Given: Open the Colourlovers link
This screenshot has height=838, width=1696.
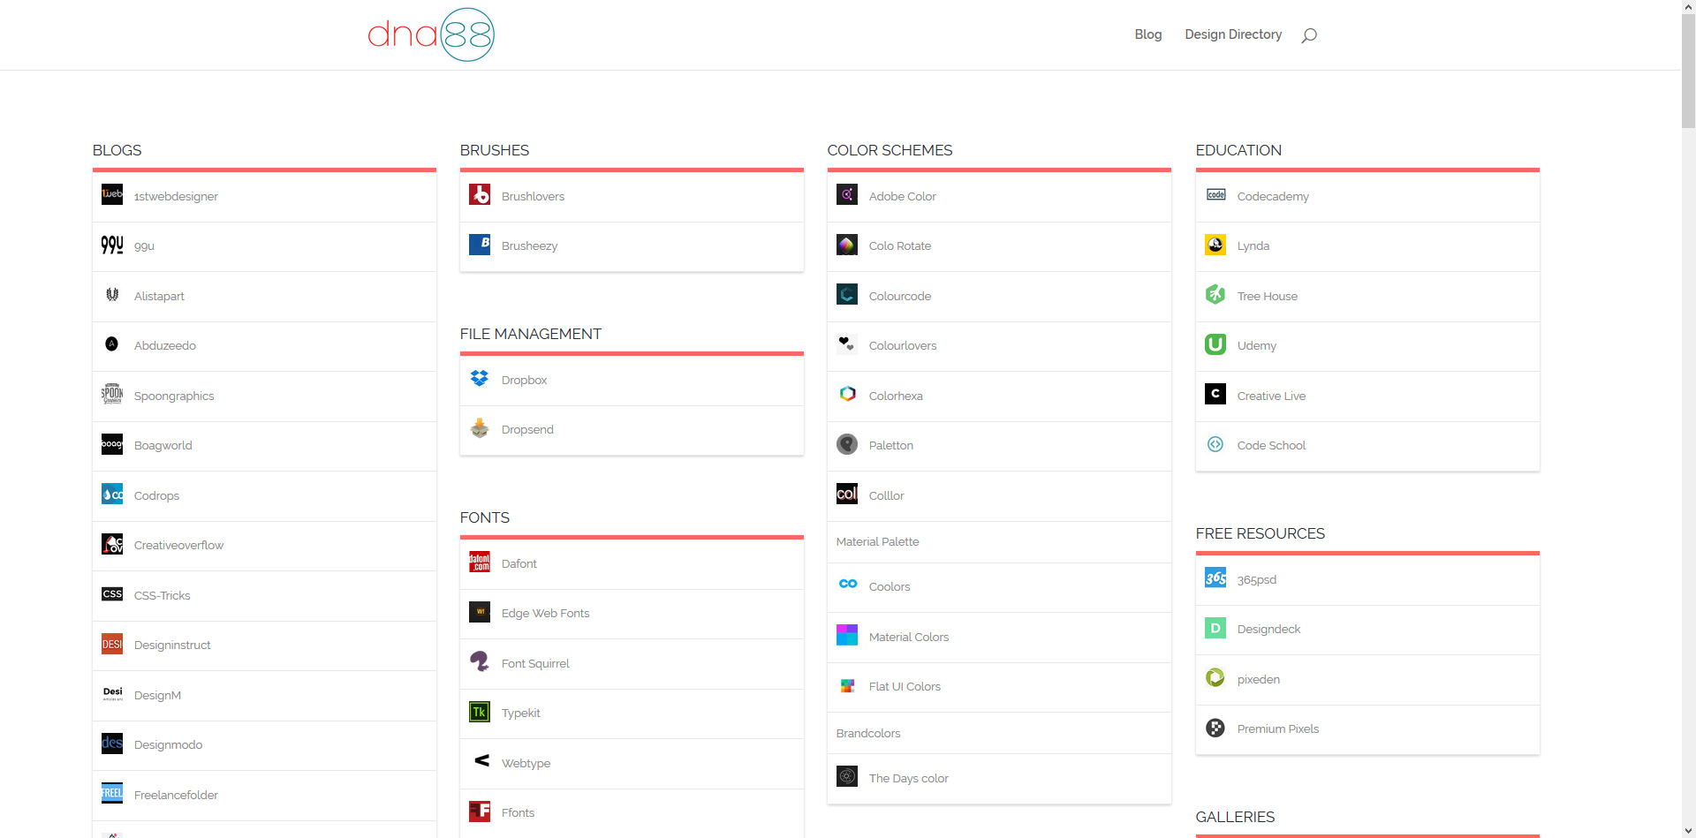Looking at the screenshot, I should click(903, 345).
